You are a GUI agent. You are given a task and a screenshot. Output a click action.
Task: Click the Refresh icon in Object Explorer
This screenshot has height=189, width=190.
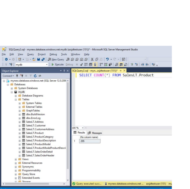(35, 76)
